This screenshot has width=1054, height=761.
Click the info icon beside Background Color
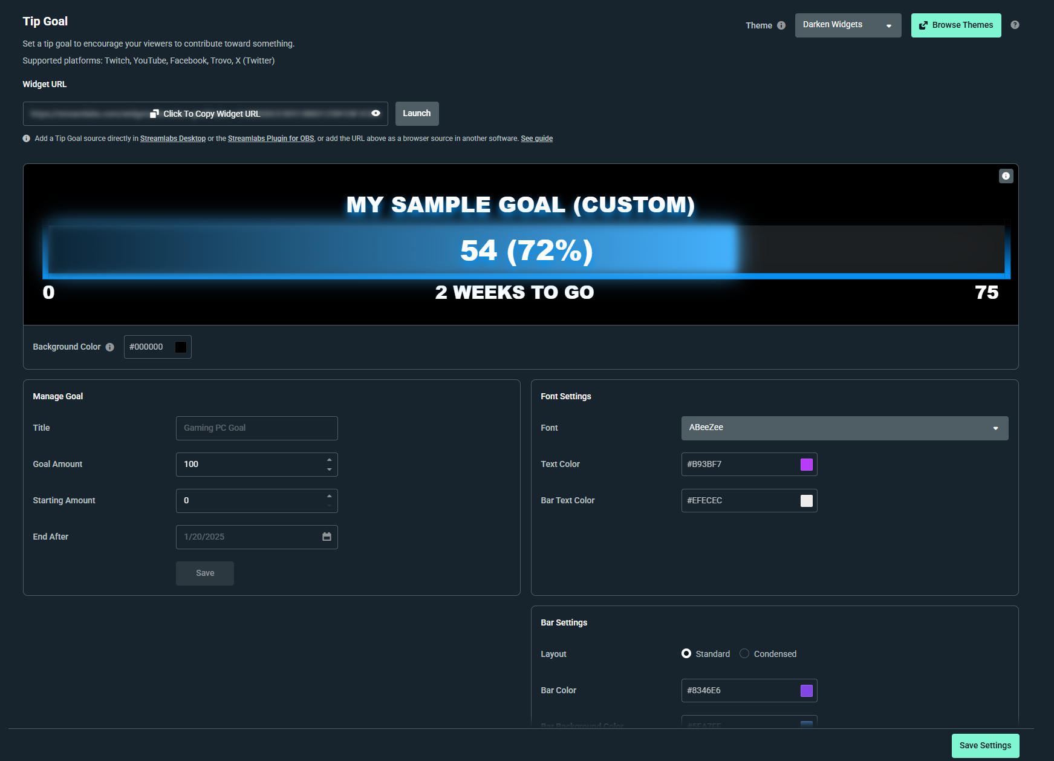pos(109,347)
